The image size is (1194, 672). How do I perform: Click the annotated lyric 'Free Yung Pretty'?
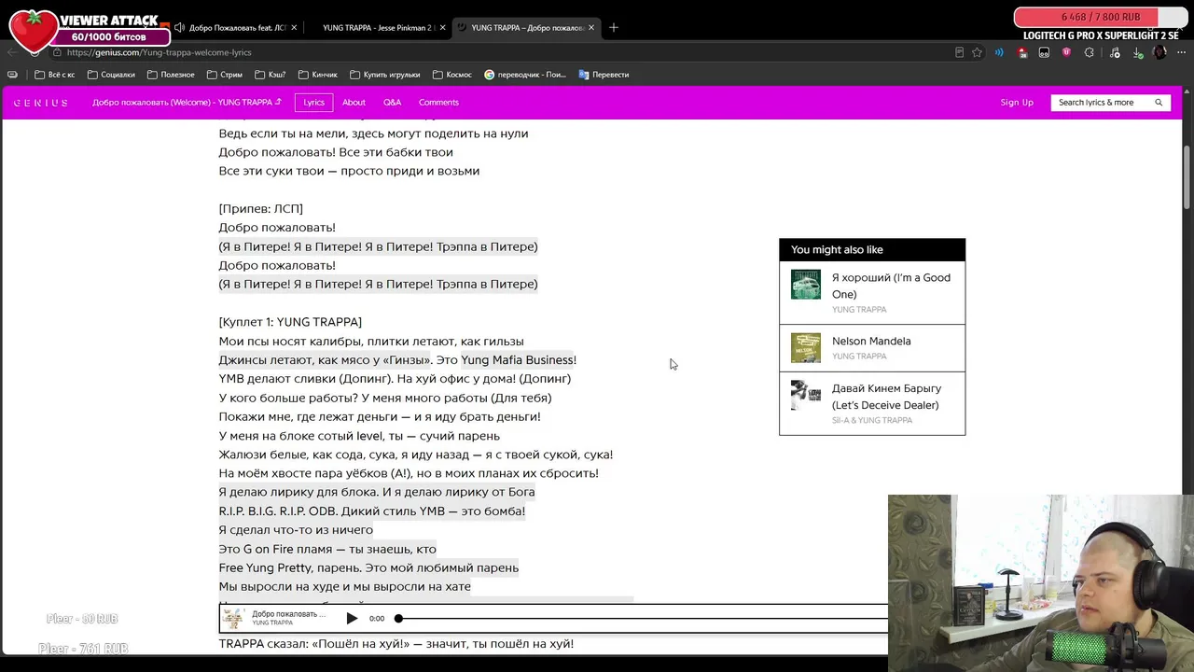(265, 567)
